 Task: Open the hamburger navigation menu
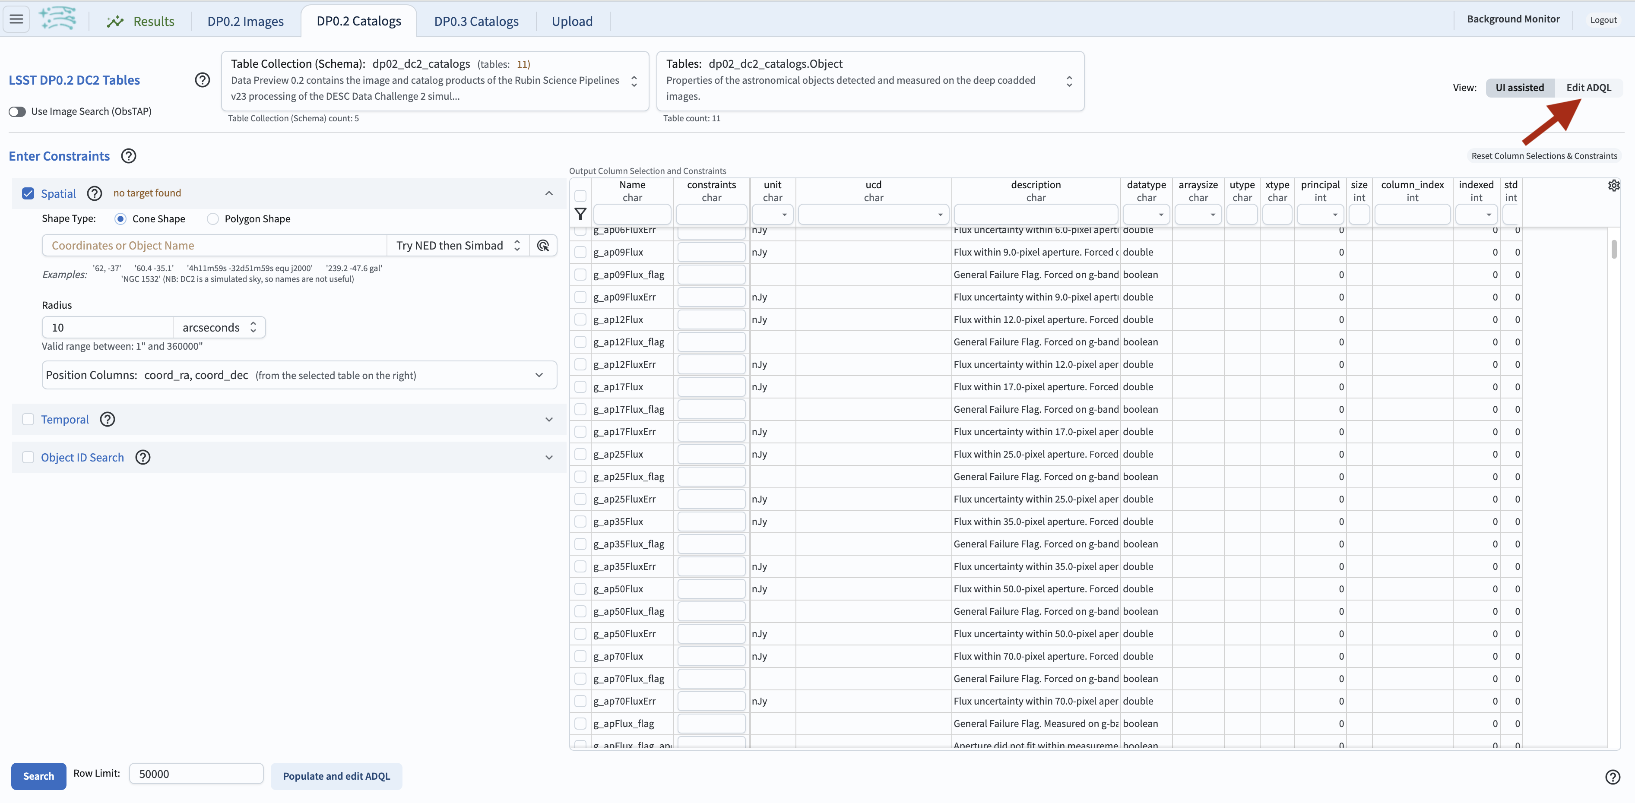tap(16, 19)
